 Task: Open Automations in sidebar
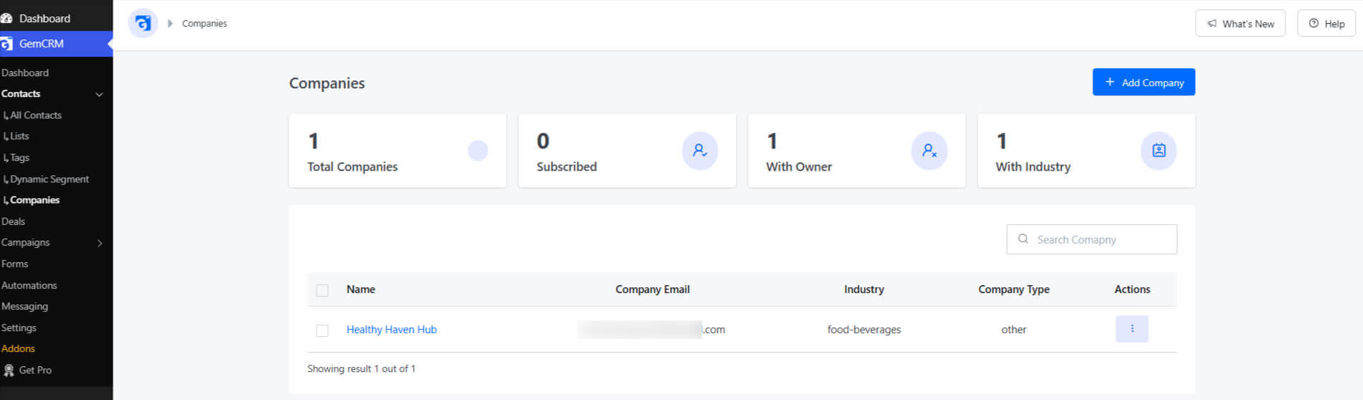(29, 285)
